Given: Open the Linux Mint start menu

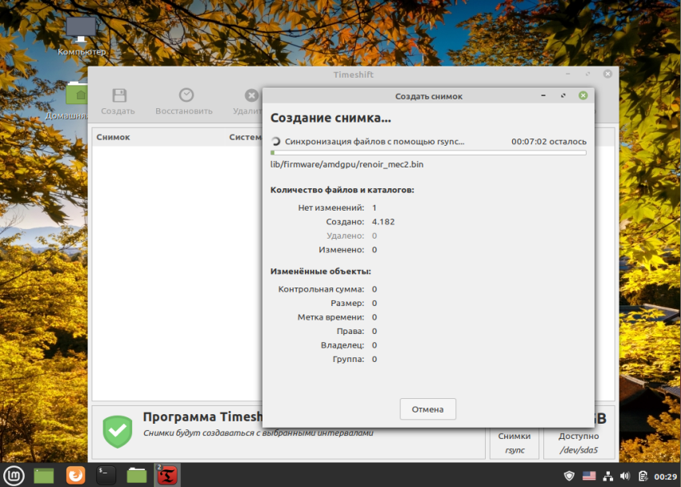Looking at the screenshot, I should (14, 475).
